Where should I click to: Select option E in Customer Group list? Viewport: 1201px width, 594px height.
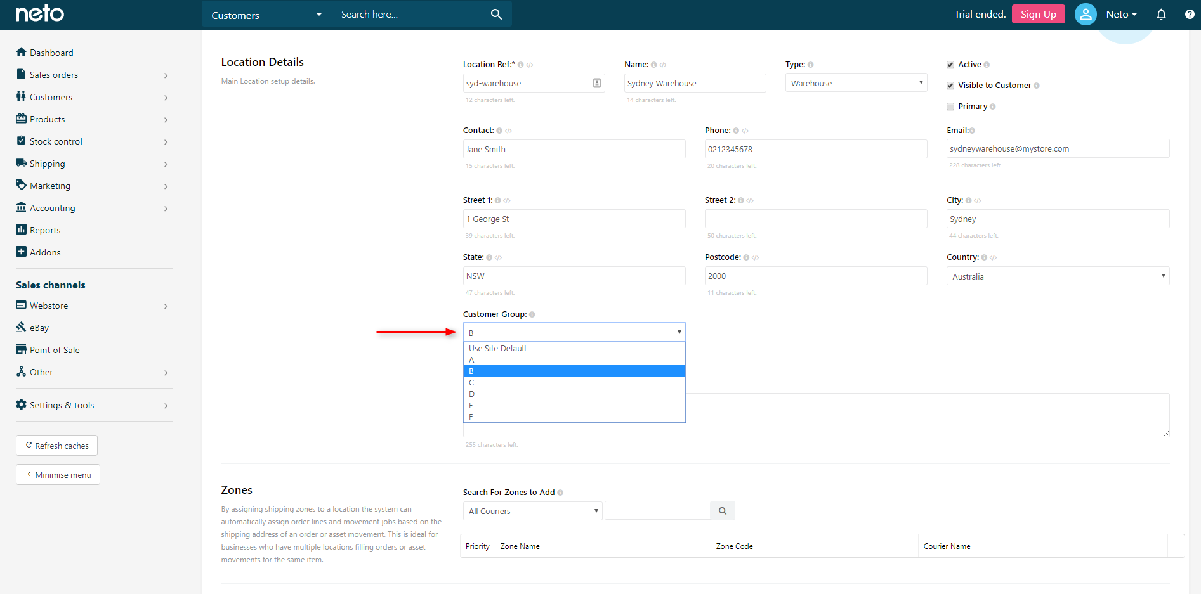(x=574, y=405)
